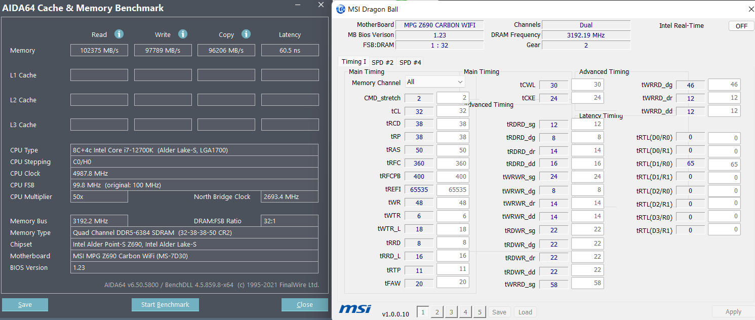755x320 pixels.
Task: Click the Apply button in MSI Dragon Ball
Action: pos(733,312)
